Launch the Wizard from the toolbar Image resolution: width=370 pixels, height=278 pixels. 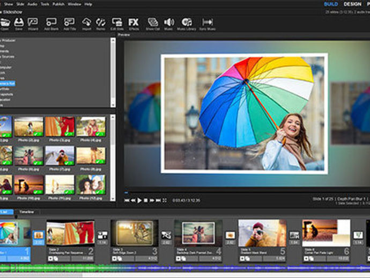[33, 24]
